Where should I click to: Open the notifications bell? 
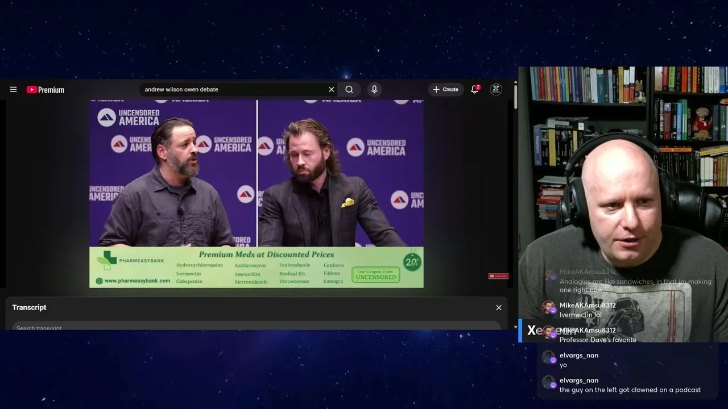[475, 89]
